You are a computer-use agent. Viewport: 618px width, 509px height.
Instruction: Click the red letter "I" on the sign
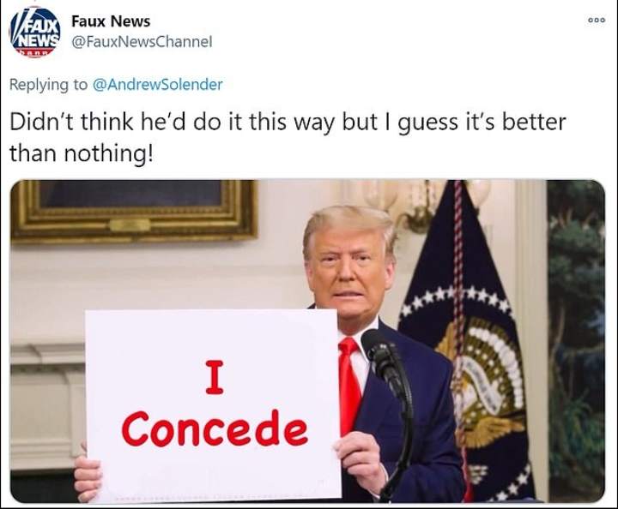(x=215, y=378)
